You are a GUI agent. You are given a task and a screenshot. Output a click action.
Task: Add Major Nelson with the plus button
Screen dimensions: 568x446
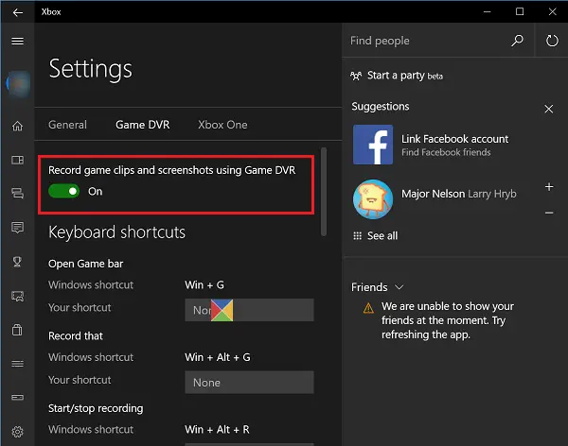point(549,187)
